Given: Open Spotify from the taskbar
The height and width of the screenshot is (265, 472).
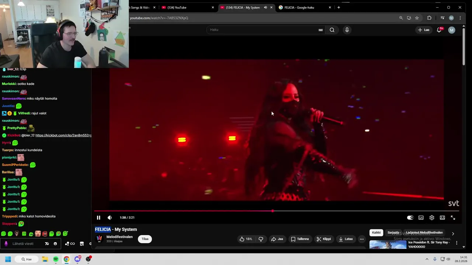Looking at the screenshot, I should pyautogui.click(x=56, y=259).
